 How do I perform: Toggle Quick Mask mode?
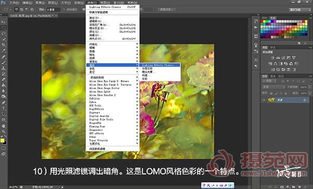pos(4,148)
